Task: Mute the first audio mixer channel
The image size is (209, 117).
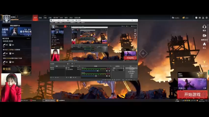Action: click(107, 71)
